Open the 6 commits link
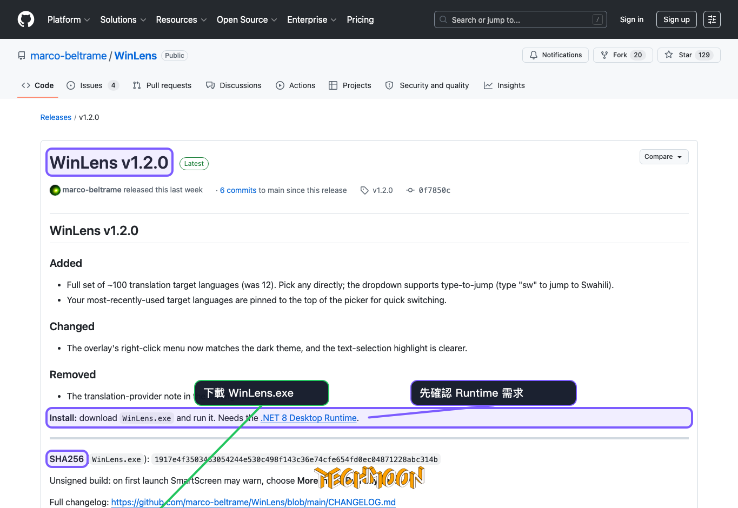 click(238, 190)
